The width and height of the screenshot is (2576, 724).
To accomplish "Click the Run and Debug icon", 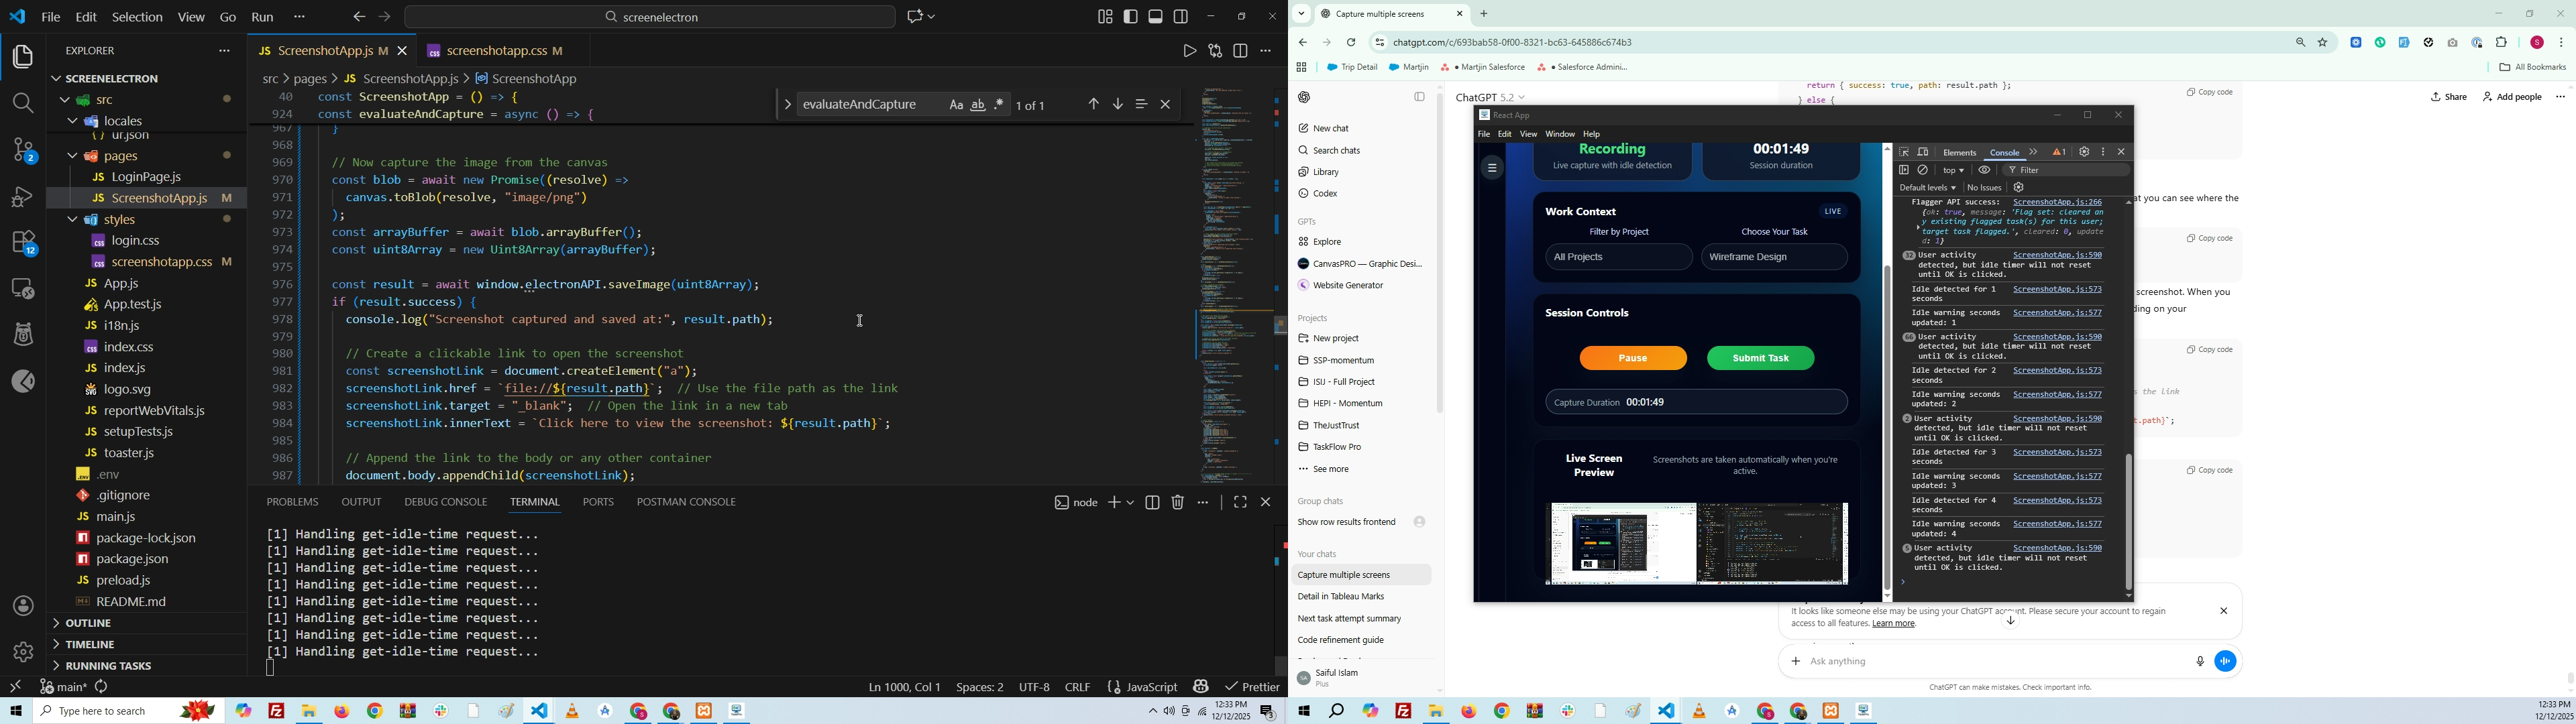I will (22, 197).
